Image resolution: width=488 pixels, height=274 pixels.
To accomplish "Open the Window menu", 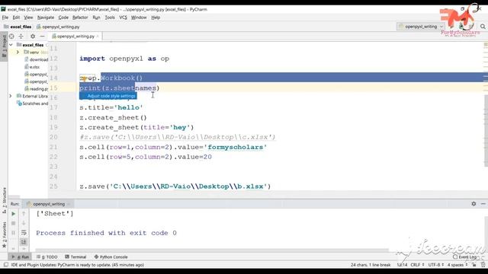I will point(139,18).
